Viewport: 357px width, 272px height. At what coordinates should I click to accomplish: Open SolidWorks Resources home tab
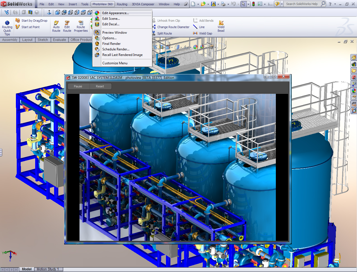[x=354, y=58]
